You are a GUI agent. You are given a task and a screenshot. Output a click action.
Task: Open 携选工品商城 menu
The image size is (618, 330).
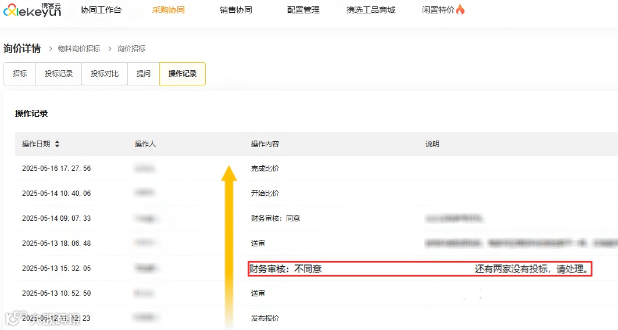click(x=371, y=10)
